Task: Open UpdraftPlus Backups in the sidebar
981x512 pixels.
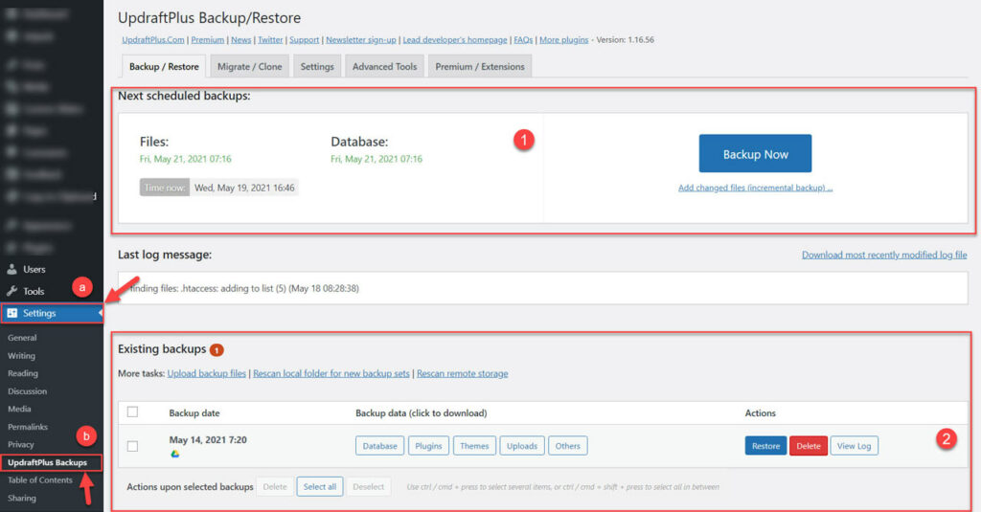Action: pyautogui.click(x=47, y=462)
